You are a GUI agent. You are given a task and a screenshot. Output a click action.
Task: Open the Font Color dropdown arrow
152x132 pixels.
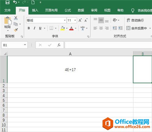tap(76, 28)
